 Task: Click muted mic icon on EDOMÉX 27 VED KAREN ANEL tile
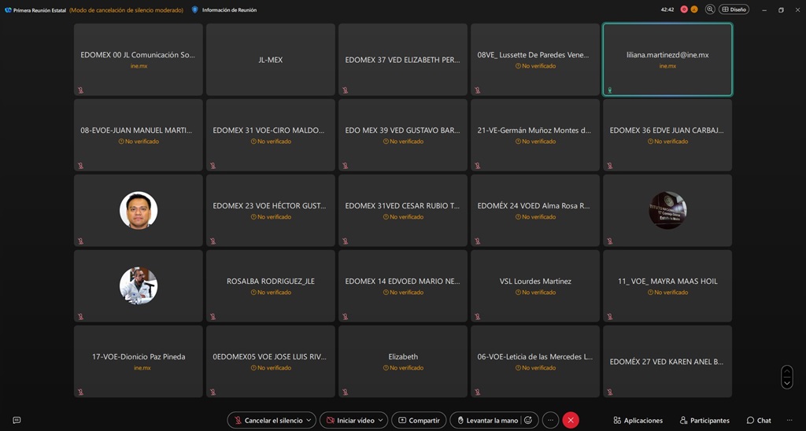point(610,392)
